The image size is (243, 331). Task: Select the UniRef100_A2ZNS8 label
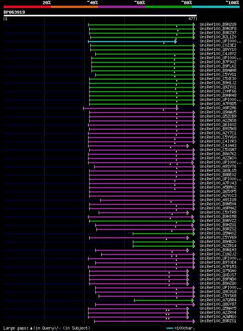[x=218, y=121]
